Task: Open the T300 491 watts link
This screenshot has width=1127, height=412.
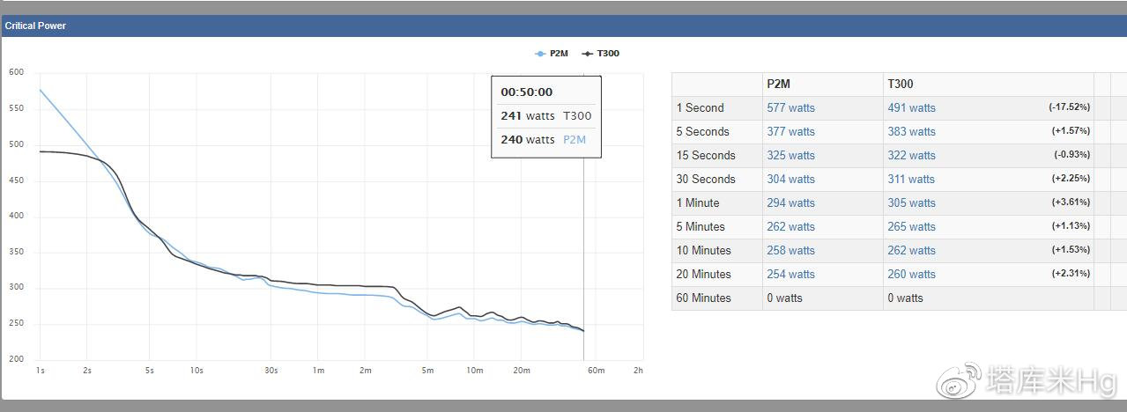Action: click(911, 108)
